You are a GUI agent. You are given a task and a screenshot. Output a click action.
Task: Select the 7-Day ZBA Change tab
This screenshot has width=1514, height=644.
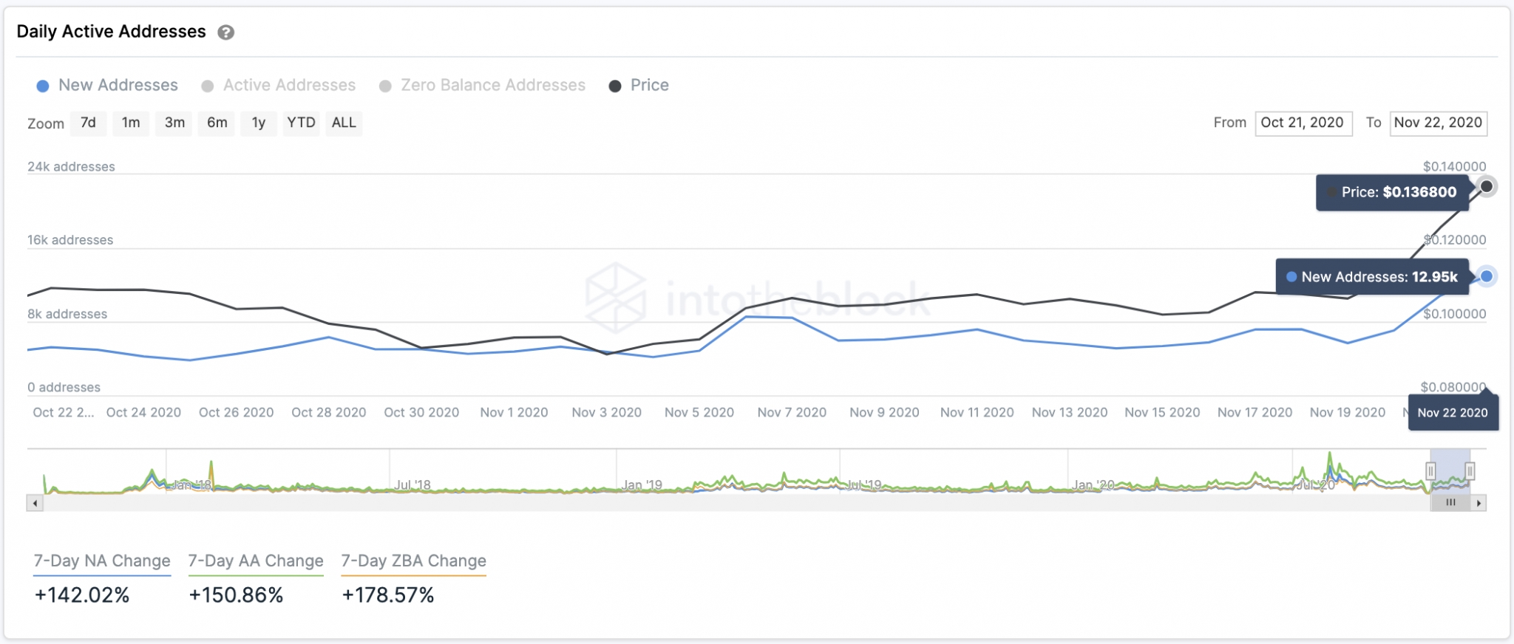pos(413,561)
